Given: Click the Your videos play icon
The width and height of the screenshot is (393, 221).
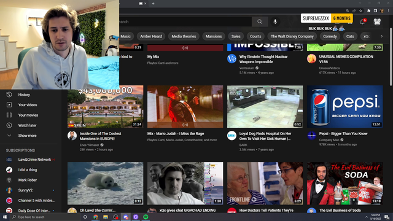Looking at the screenshot, I should [9, 105].
